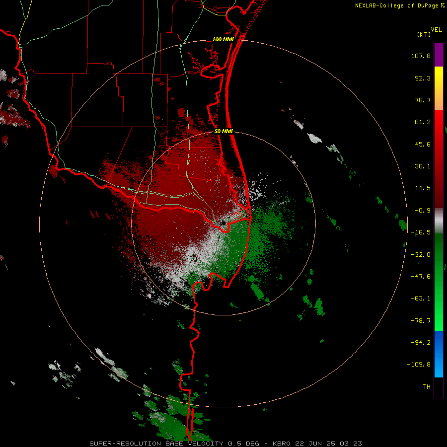447x447 pixels.
Task: Click the blue segment of the velocity color bar
Action: [x=439, y=354]
